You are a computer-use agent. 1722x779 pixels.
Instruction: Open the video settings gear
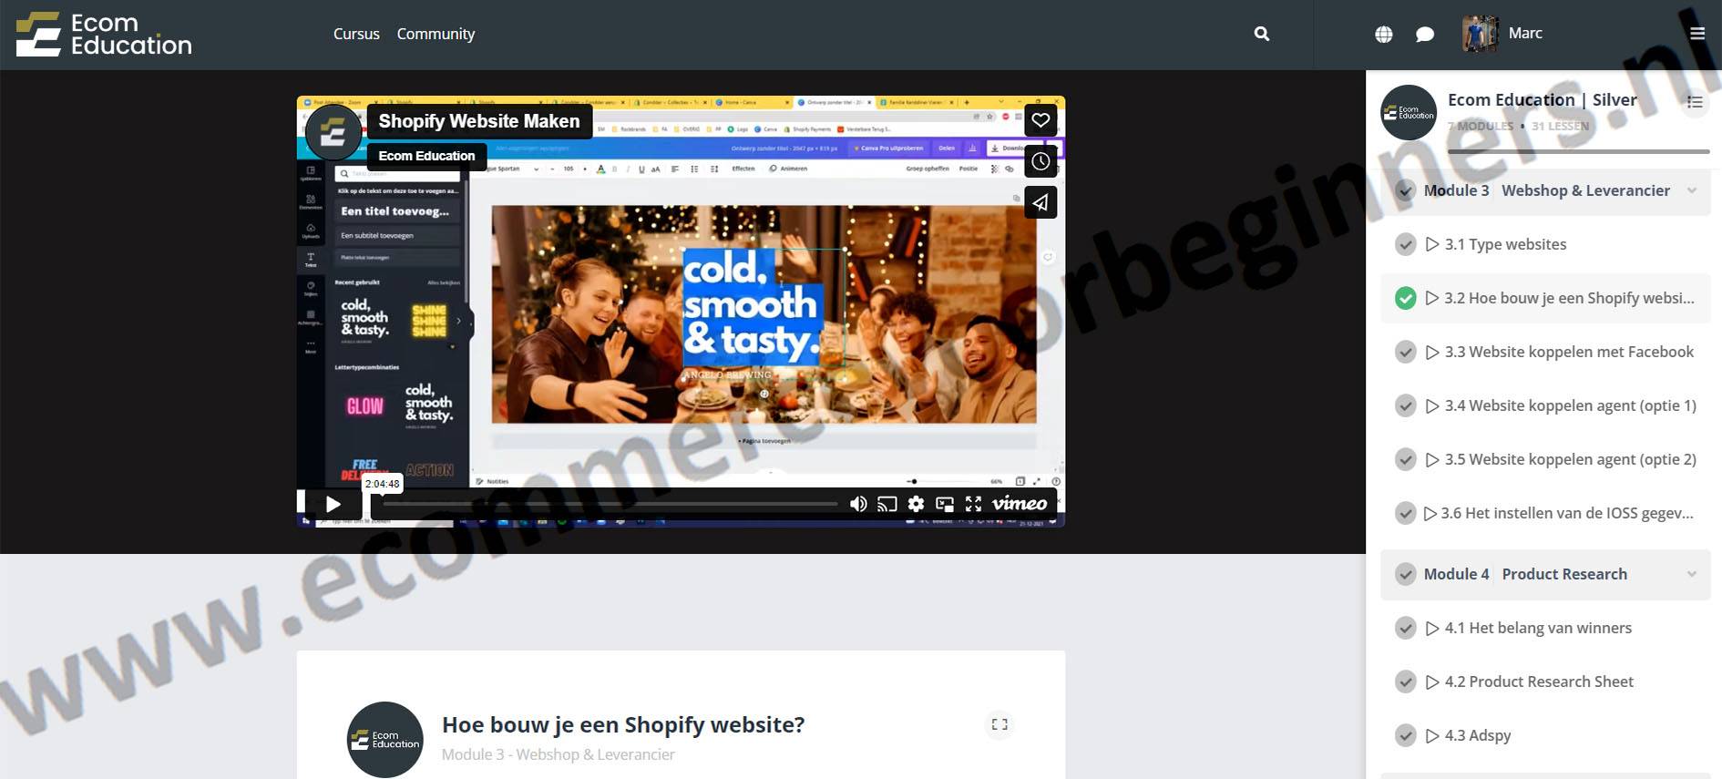(x=916, y=504)
